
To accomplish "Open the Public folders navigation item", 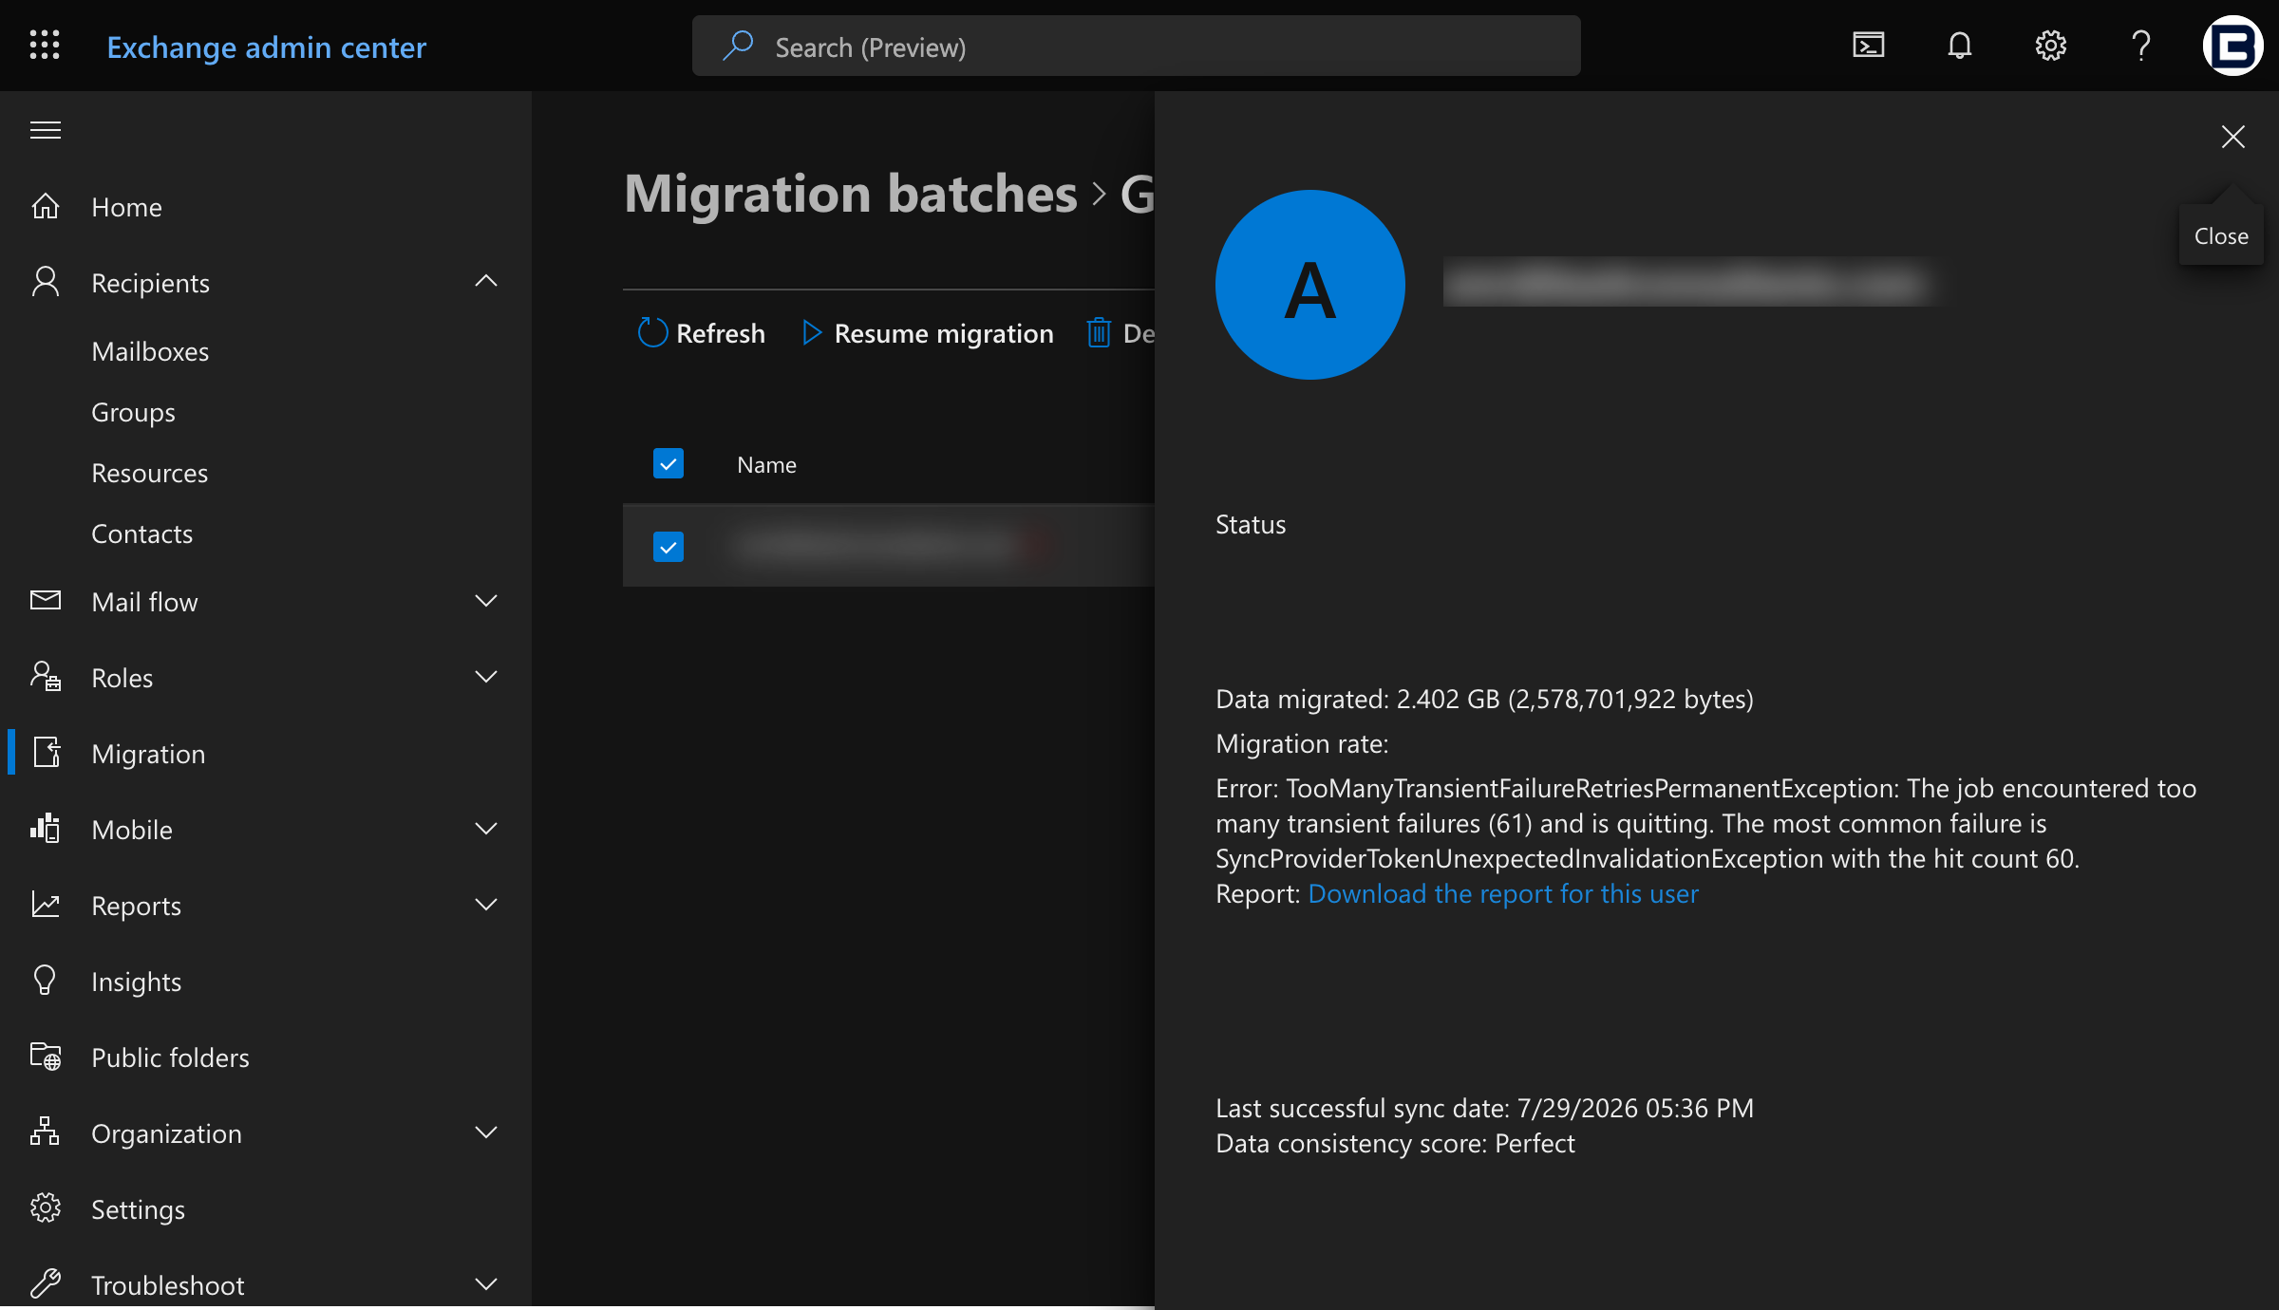I will coord(171,1057).
